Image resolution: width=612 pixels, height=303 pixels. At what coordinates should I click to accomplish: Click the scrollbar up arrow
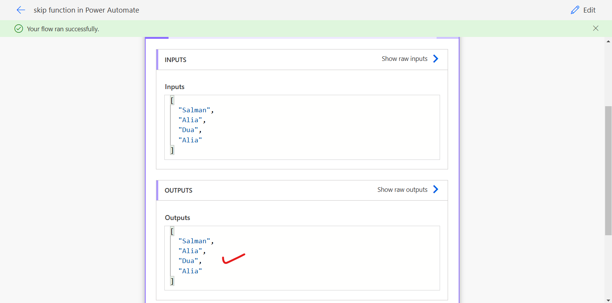point(608,41)
